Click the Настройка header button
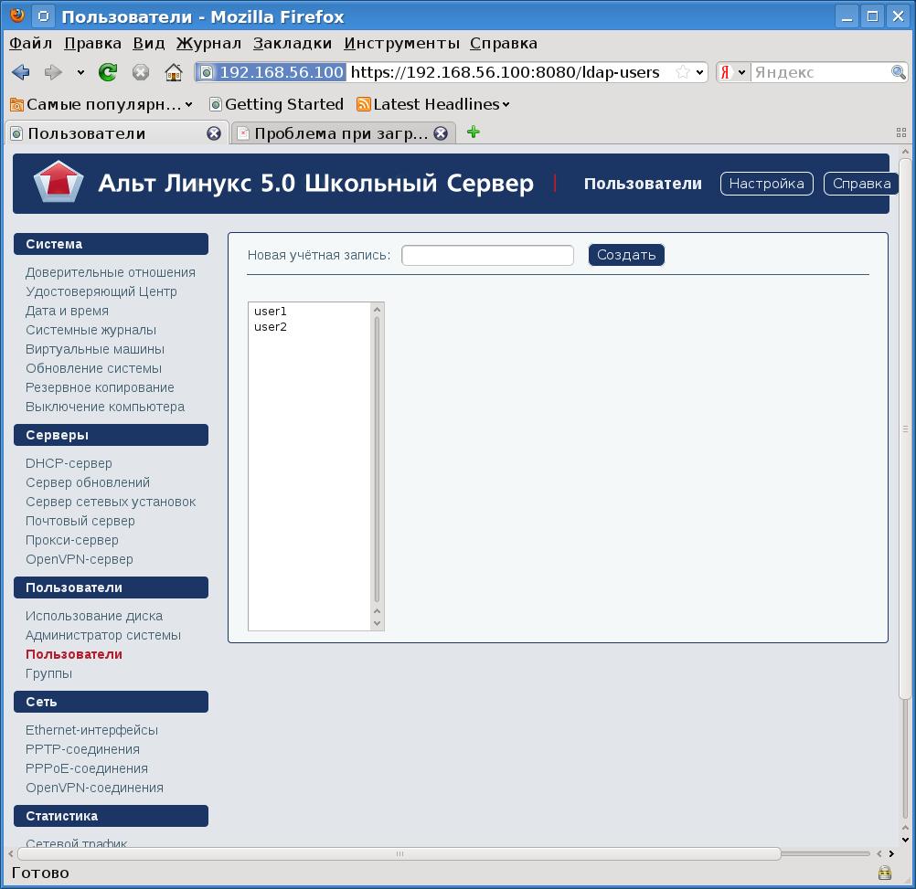Viewport: 916px width, 889px height. pyautogui.click(x=766, y=184)
